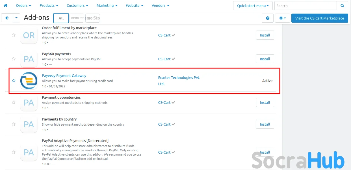351x170 pixels.
Task: Click the back arrow button
Action: click(x=7, y=18)
